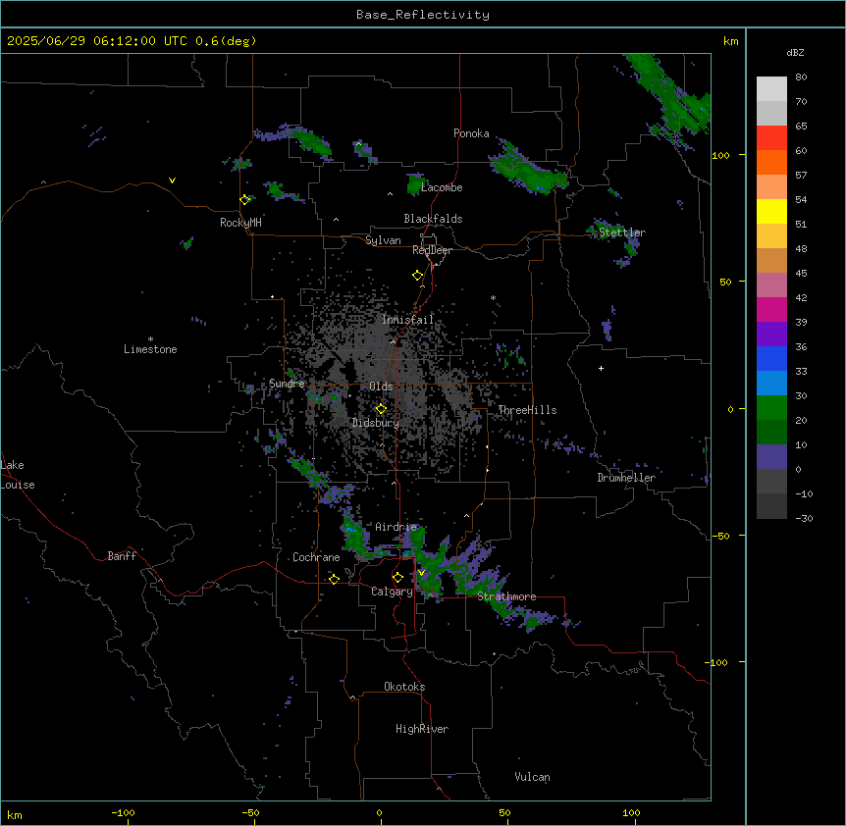Click the yellow diamond marker below Cochrane
The image size is (846, 826).
point(334,579)
